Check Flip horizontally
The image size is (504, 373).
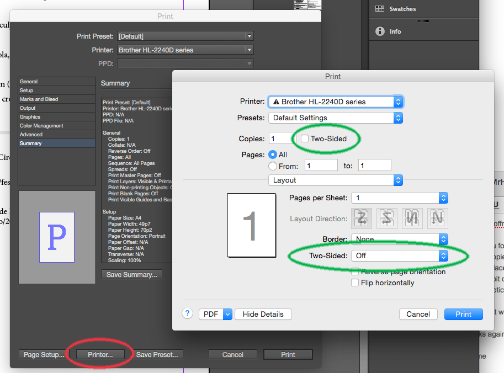355,283
